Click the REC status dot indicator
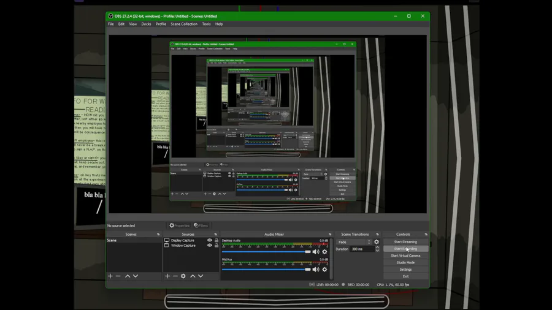 click(x=343, y=285)
